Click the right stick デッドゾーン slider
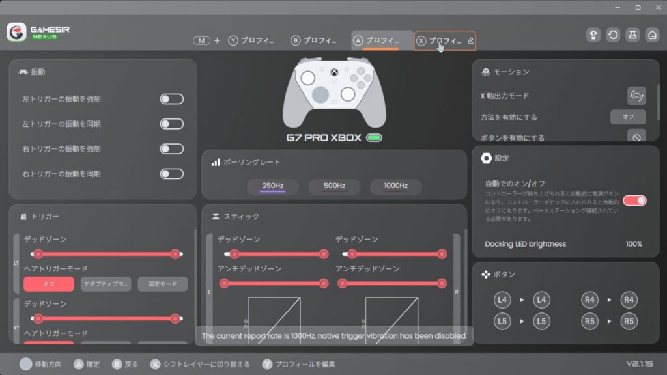This screenshot has height=375, width=667. coord(394,255)
